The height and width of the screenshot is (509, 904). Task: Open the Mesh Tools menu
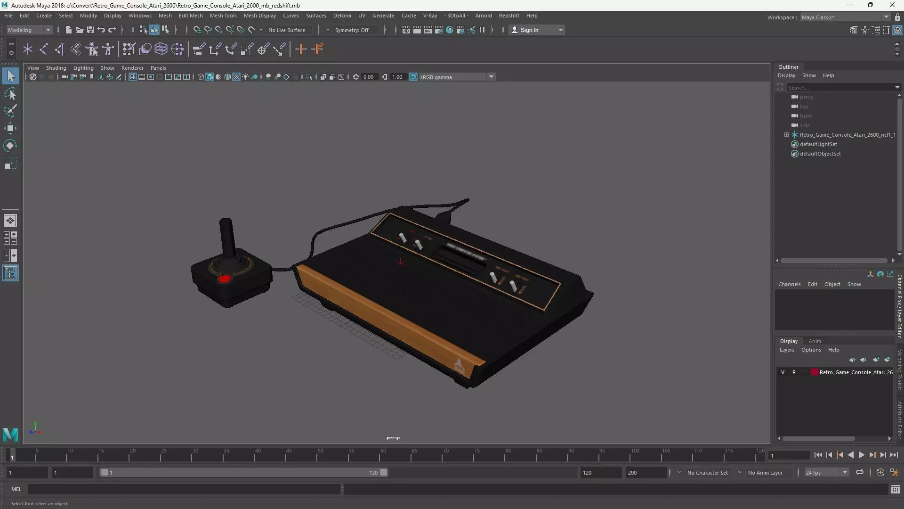tap(223, 16)
